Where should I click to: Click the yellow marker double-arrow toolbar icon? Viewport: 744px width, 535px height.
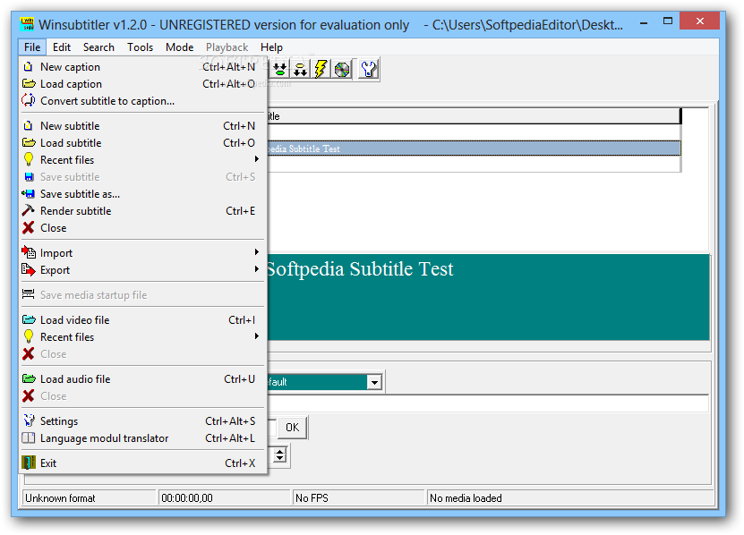pos(300,69)
